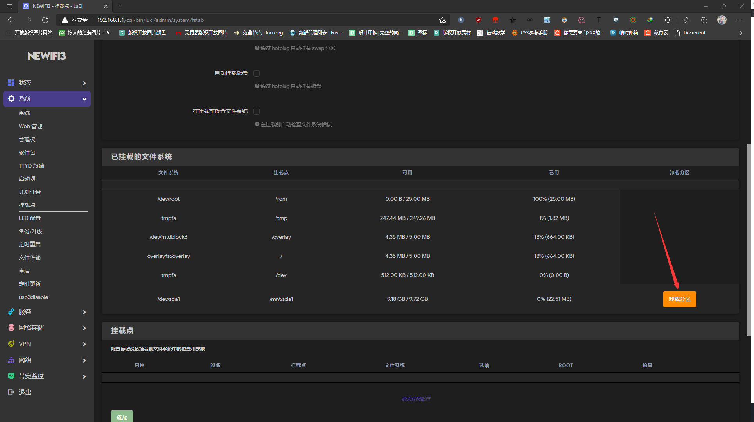
Task: Click the green 添加 button
Action: [122, 417]
